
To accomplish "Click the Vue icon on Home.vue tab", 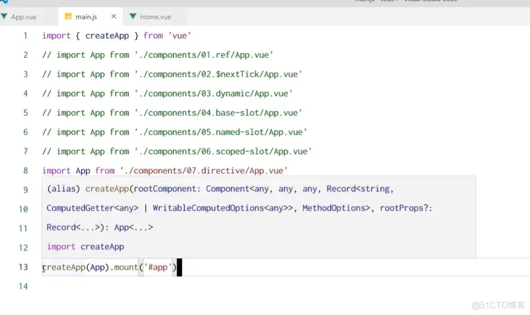I will (133, 16).
